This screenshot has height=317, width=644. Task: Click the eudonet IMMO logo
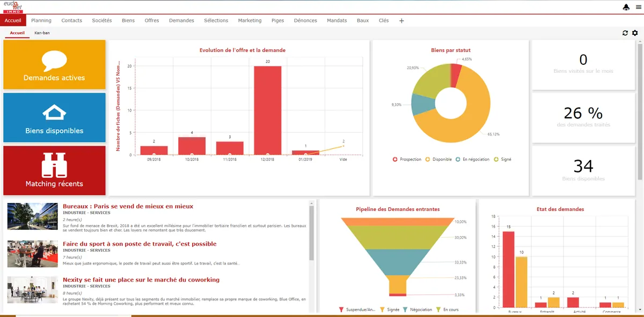12,7
